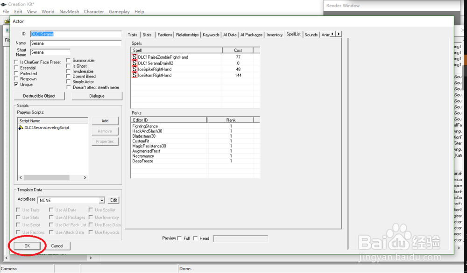Enable the Essential checkbox
Image resolution: width=467 pixels, height=273 pixels.
16,68
